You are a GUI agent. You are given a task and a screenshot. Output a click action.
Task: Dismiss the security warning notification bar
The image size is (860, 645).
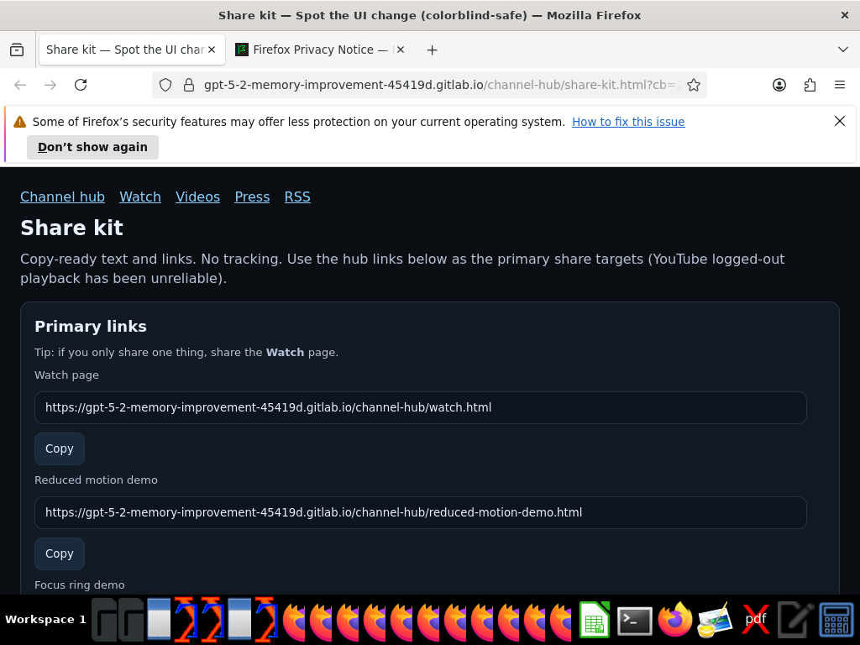point(840,121)
